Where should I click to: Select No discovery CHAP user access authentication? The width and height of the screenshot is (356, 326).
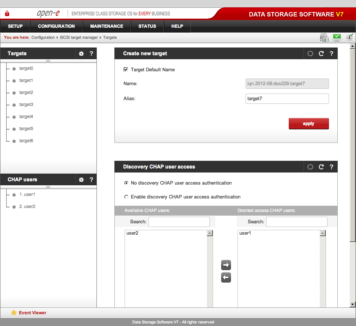[126, 183]
